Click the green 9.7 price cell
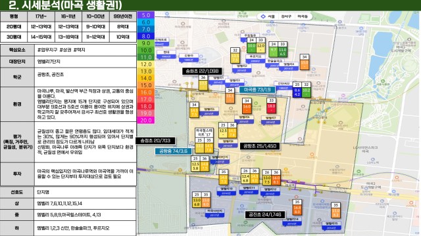Image resolution: width=421 pixels, height=236 pixels. point(274,51)
